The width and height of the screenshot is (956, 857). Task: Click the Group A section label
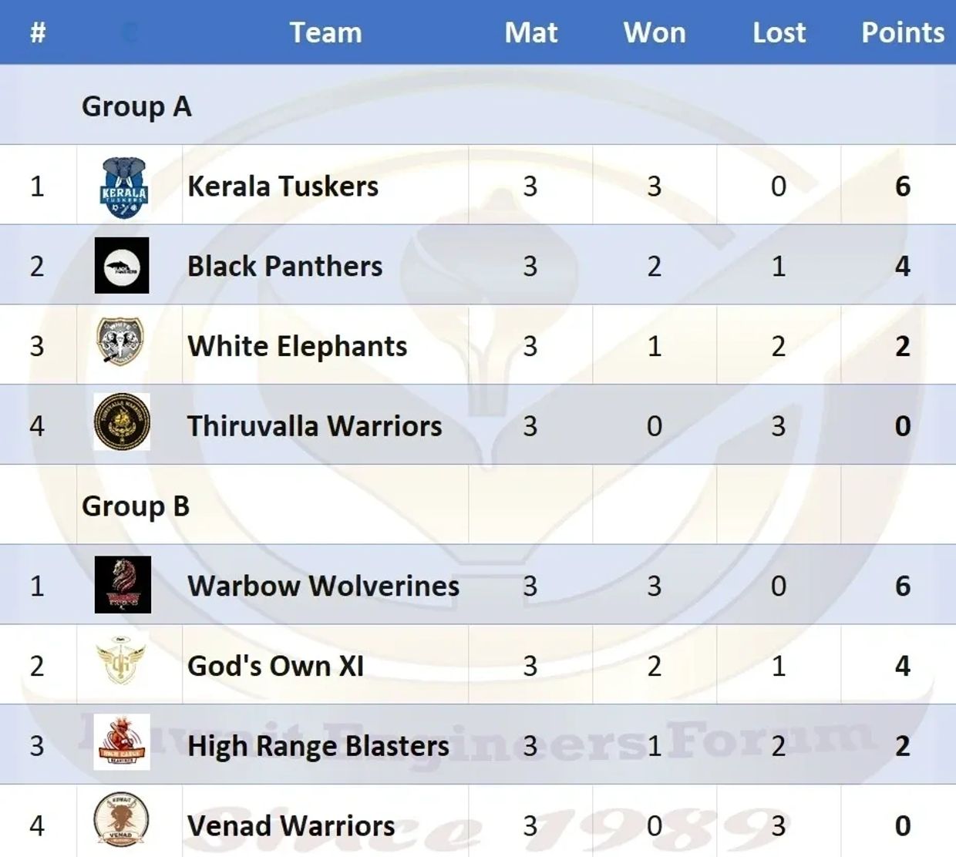tap(136, 106)
